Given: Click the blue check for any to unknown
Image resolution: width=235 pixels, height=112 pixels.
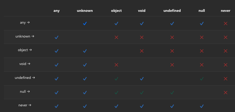Looking at the screenshot, I should [x=85, y=23].
